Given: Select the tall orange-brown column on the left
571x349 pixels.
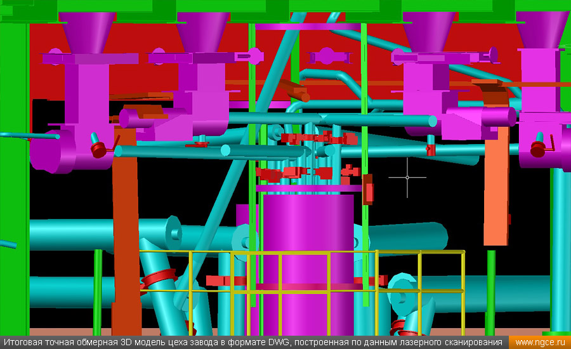Looking at the screenshot, I should tap(126, 232).
